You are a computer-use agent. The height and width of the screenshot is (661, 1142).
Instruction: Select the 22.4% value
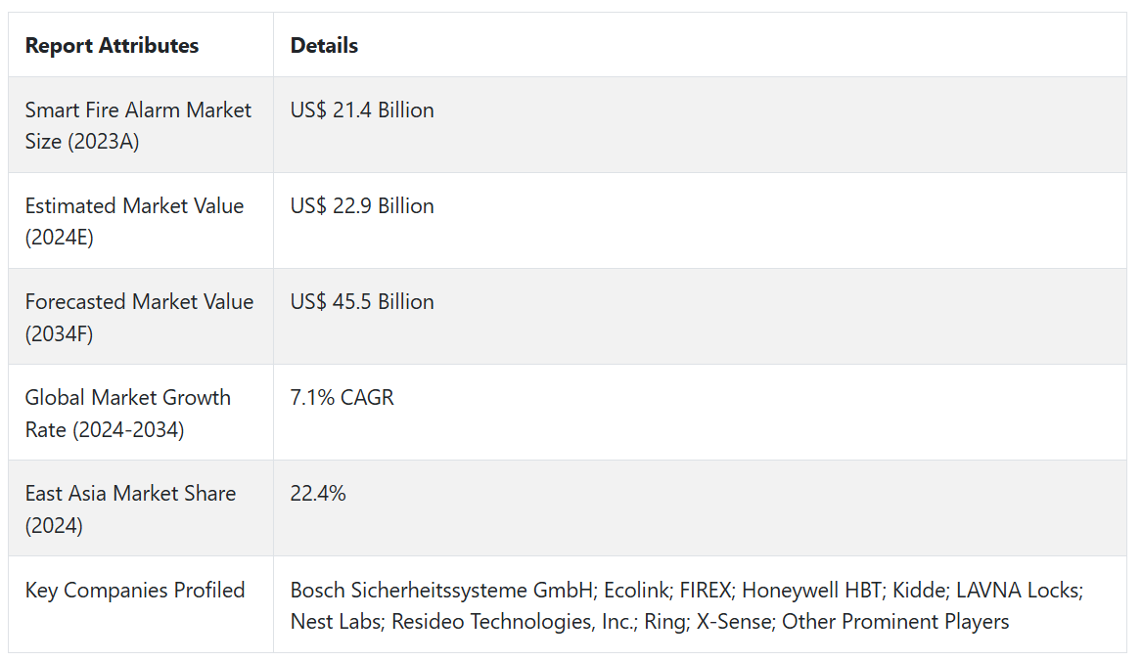coord(318,493)
